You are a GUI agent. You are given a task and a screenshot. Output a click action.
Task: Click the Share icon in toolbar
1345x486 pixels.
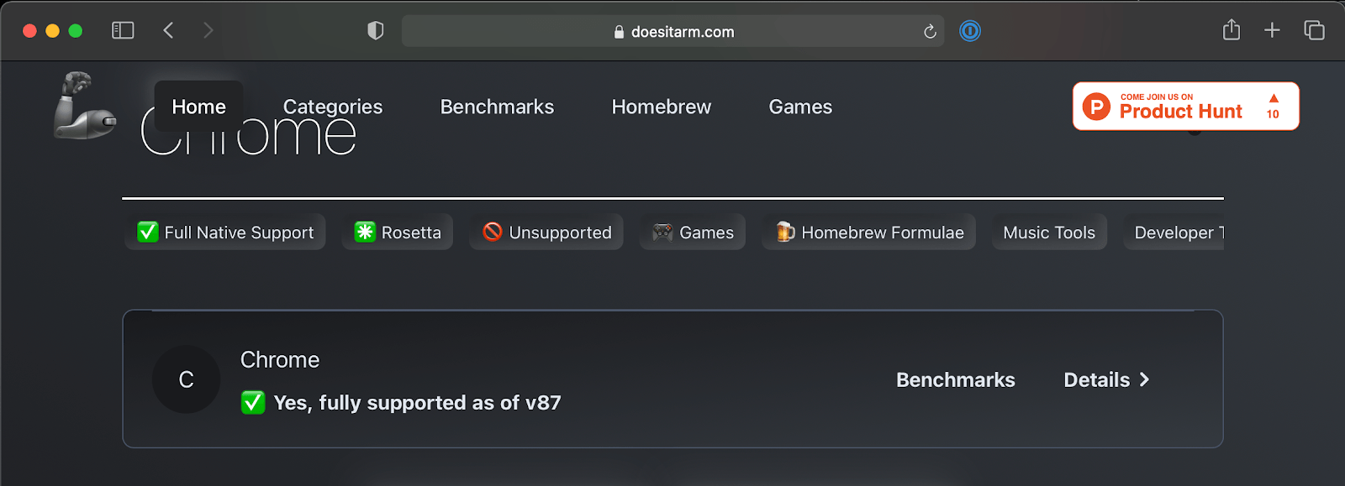click(x=1231, y=30)
